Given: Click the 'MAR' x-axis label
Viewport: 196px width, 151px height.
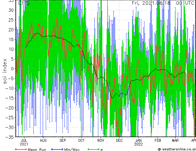Looking at the screenshot, I should coord(175,141).
